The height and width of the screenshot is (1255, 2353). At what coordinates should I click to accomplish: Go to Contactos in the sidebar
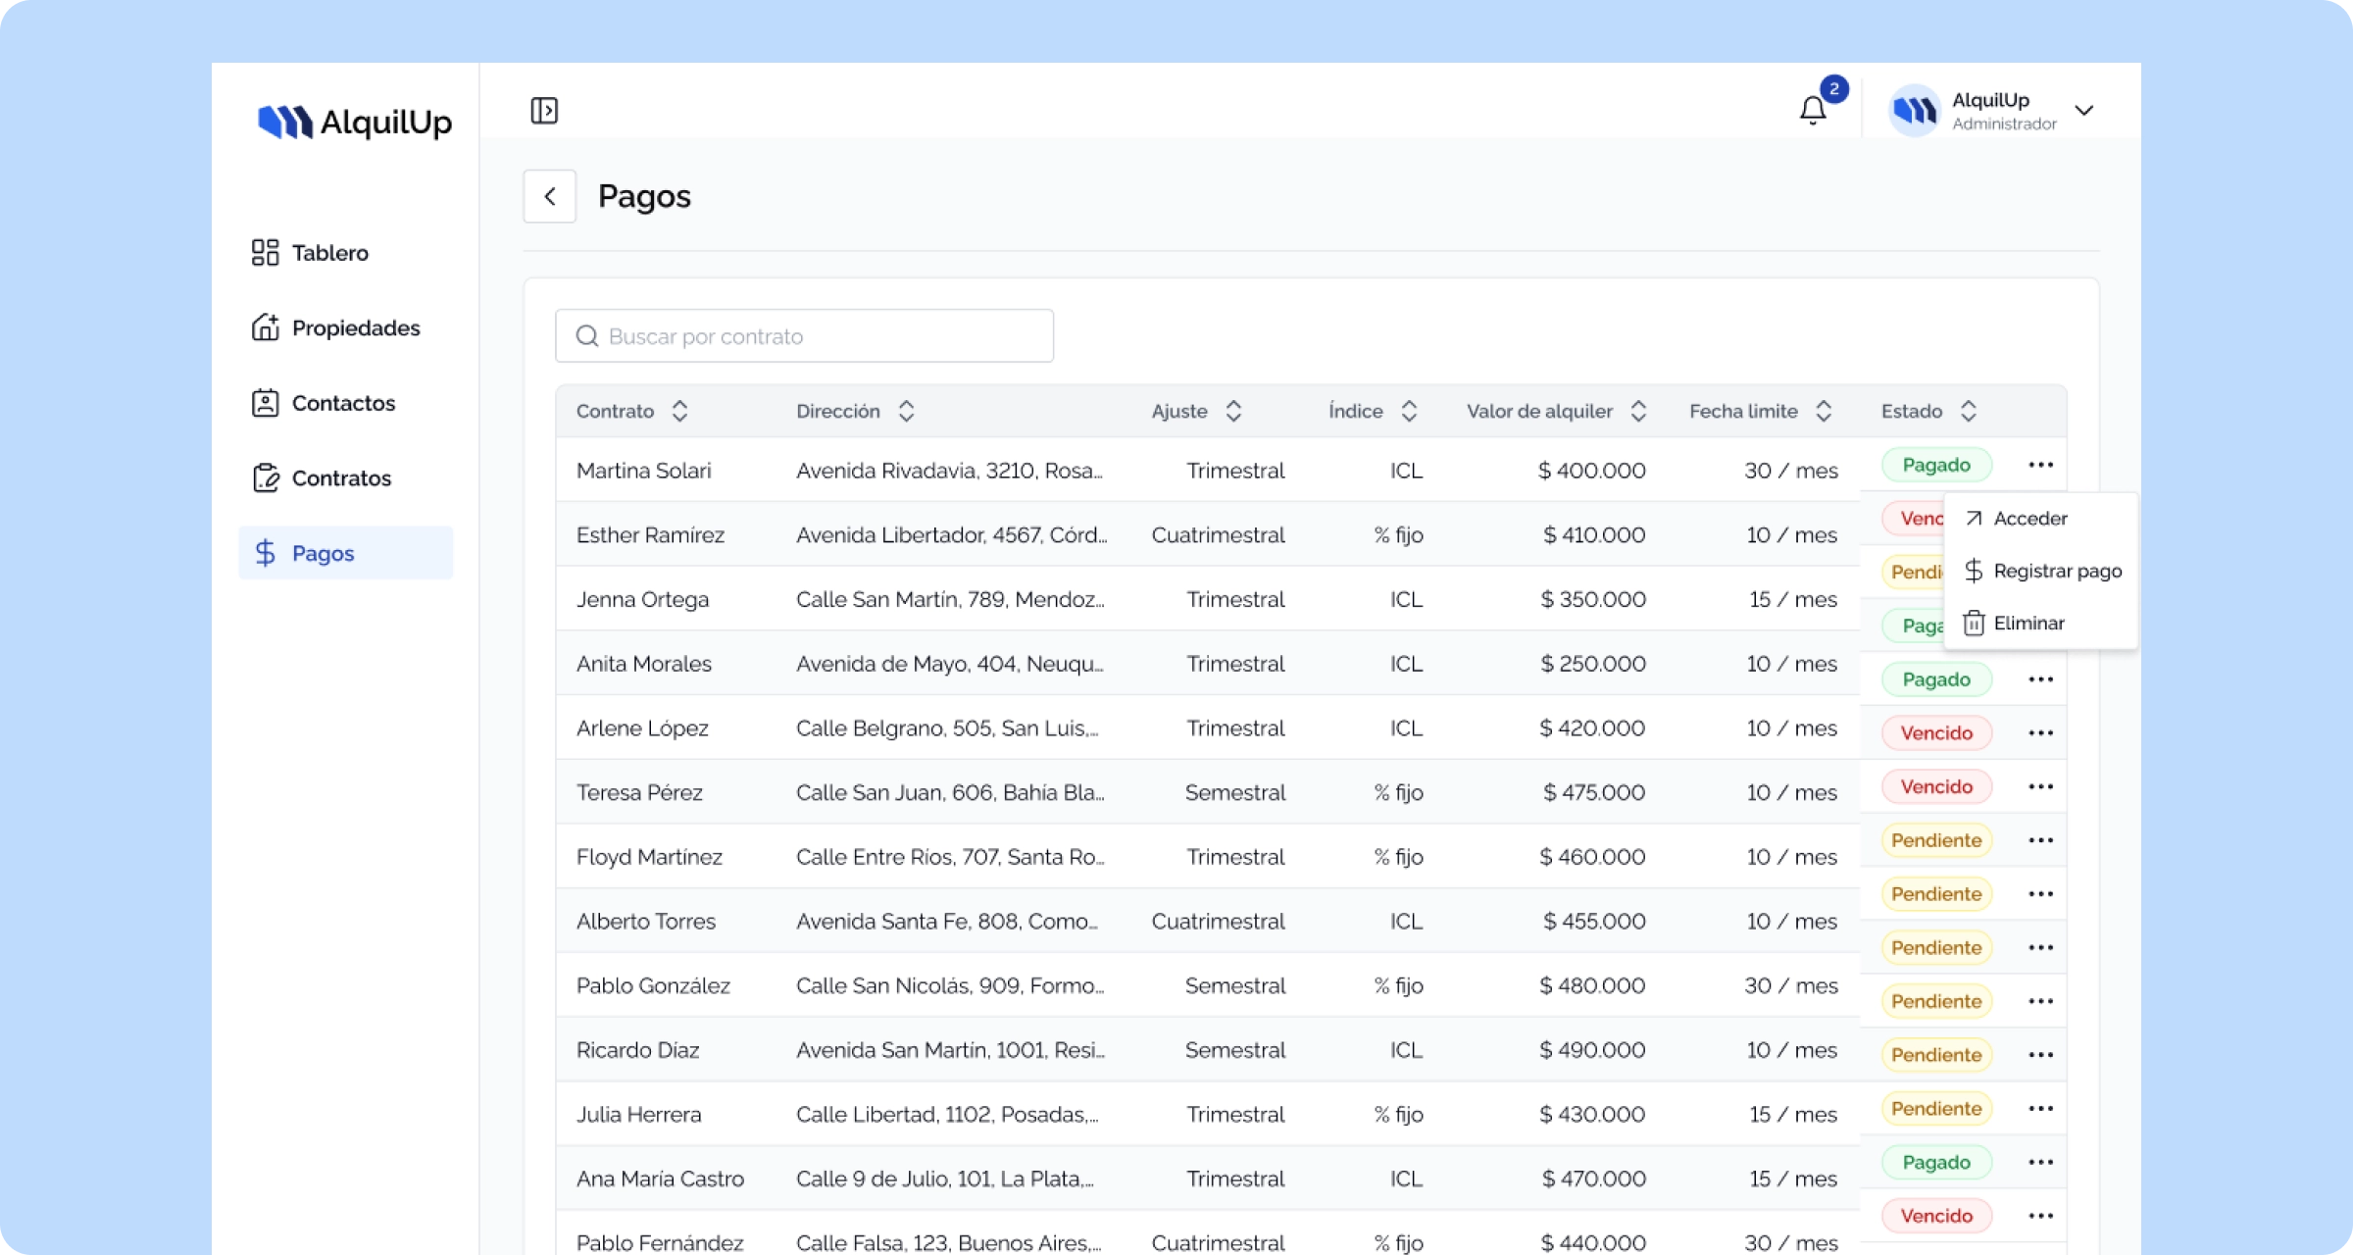[x=342, y=403]
